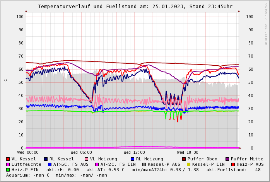Click the gray Kessel-P AUS swatch
Viewport: 270px width, 182px height.
coord(144,165)
